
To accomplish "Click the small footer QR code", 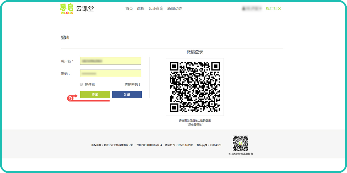I will point(240,143).
